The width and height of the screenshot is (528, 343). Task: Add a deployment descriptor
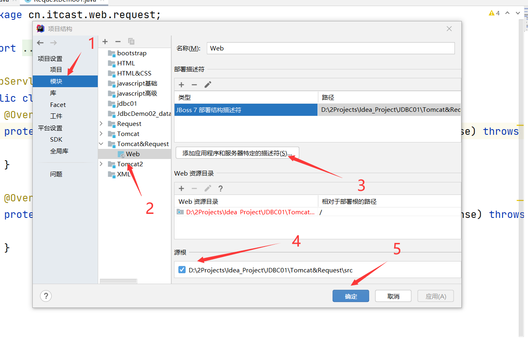181,85
